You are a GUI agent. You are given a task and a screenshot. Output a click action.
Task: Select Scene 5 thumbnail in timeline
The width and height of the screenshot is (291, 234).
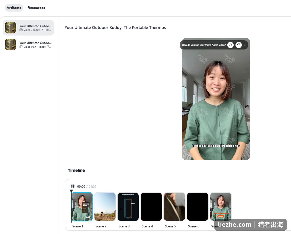(174, 207)
